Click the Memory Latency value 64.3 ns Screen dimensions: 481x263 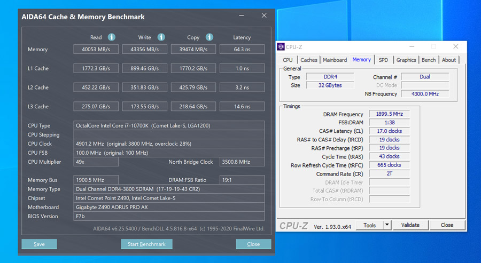coord(242,49)
